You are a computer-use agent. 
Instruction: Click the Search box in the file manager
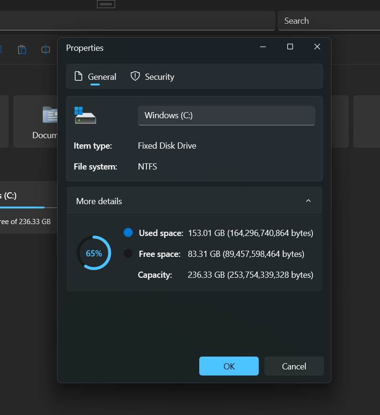329,21
